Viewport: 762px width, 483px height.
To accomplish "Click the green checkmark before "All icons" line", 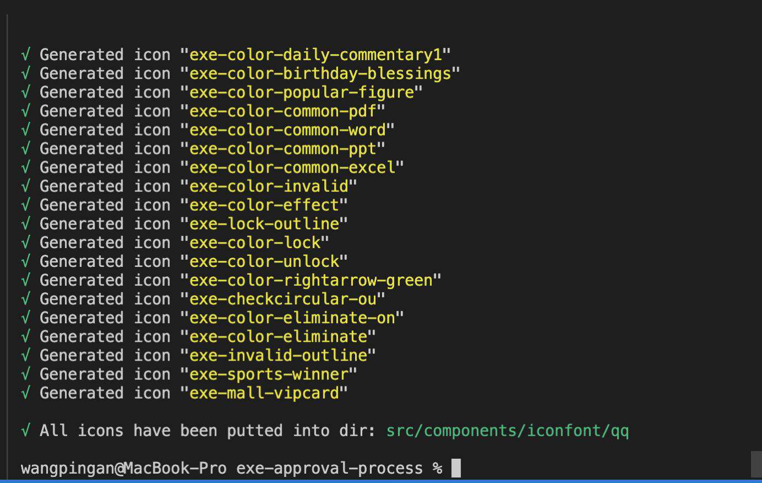I will [25, 431].
